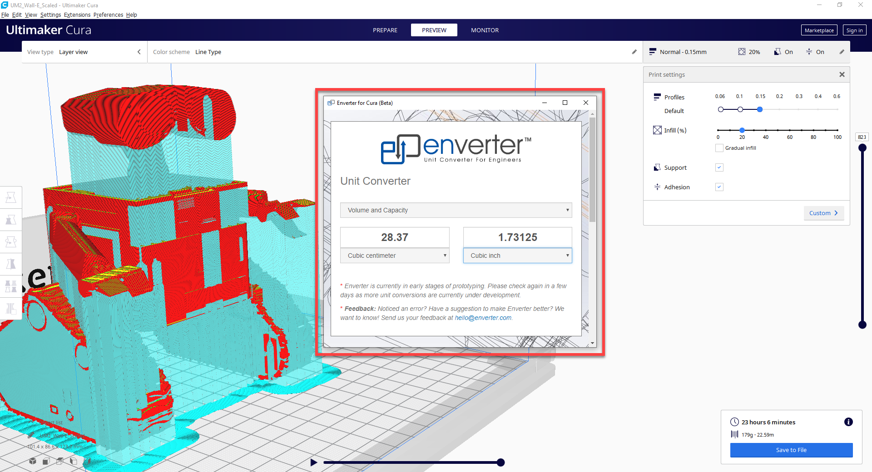Switch to top view orientation icon
Viewport: 872px width, 472px height.
click(59, 461)
